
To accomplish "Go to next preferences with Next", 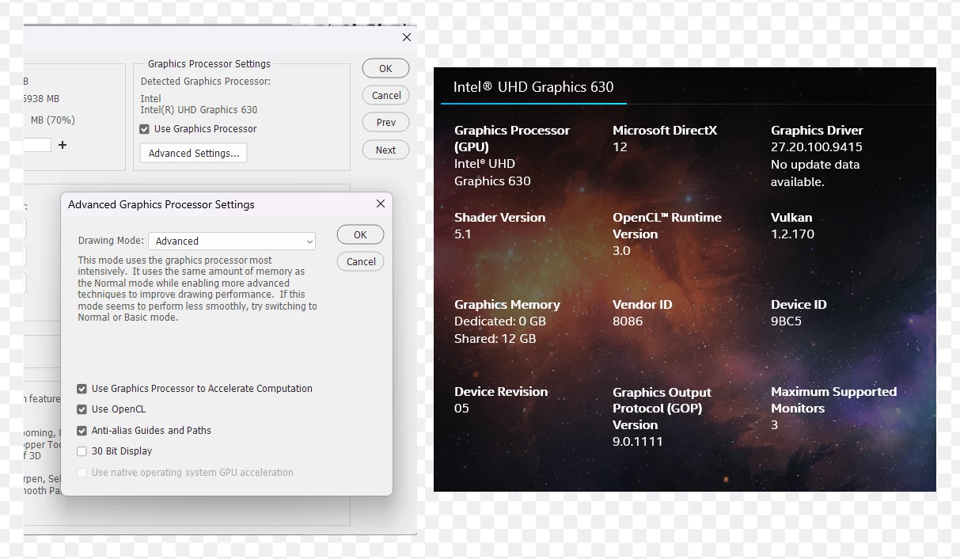I will pos(386,150).
